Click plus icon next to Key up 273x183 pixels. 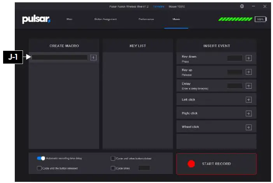tap(248, 72)
